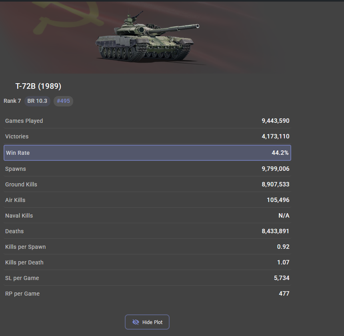Select the Spawns stat row
This screenshot has height=336, width=344.
click(x=148, y=169)
